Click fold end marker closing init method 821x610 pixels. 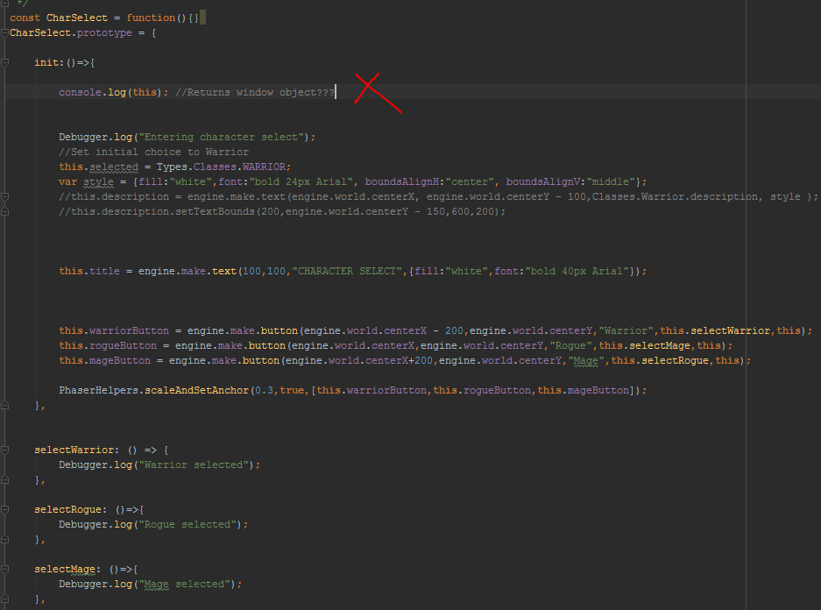pos(4,406)
